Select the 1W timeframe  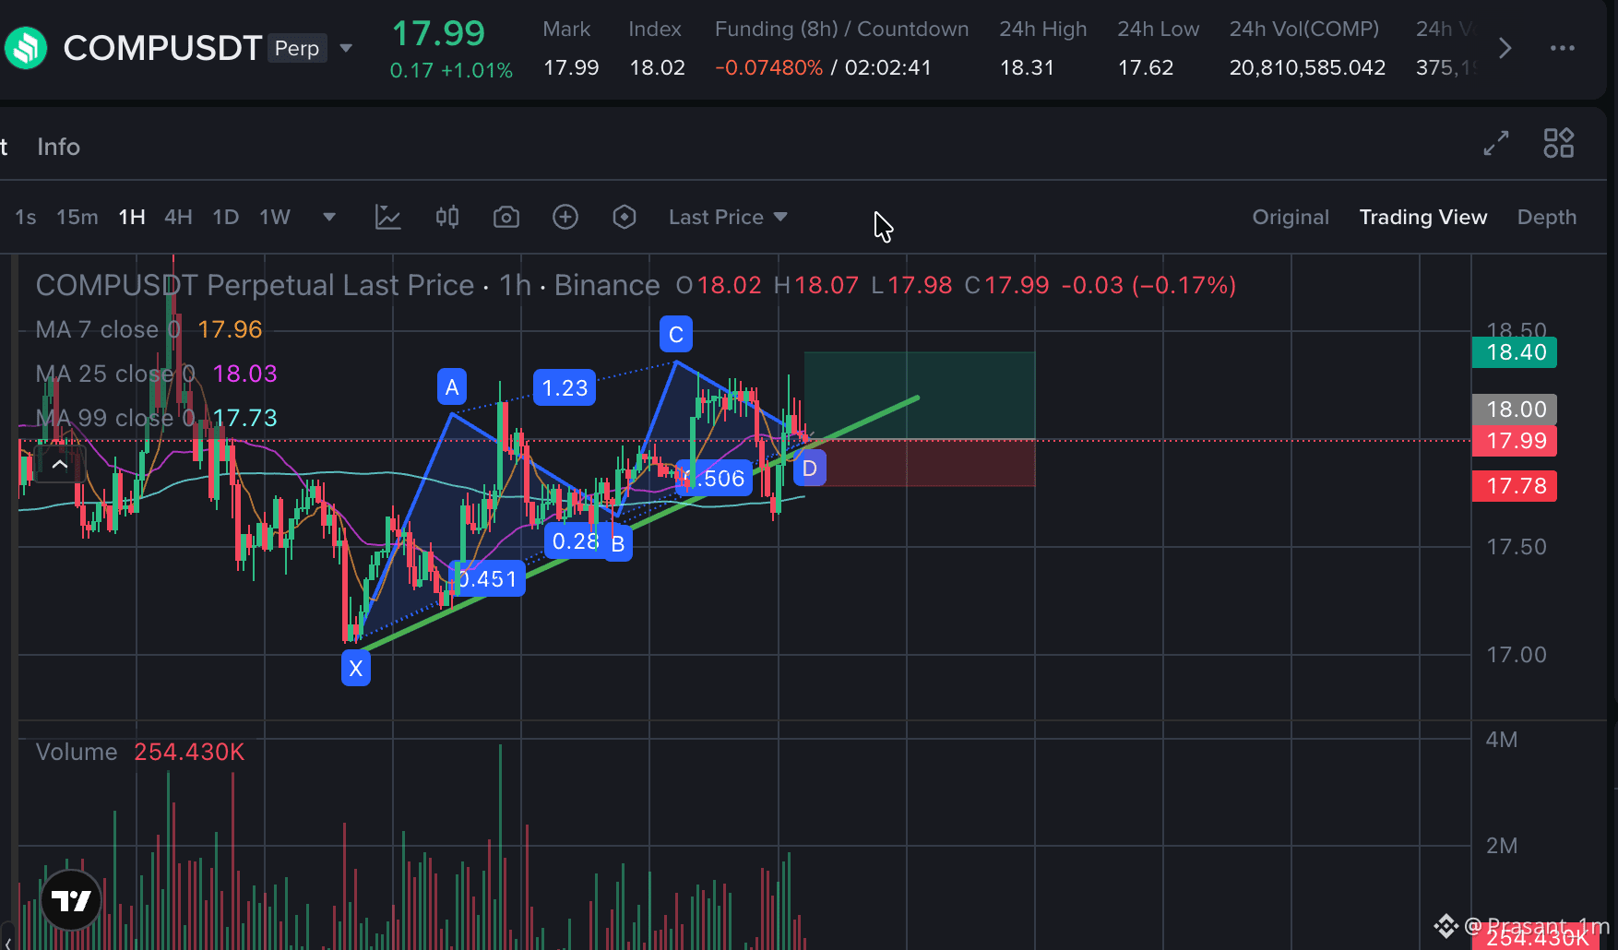click(275, 218)
